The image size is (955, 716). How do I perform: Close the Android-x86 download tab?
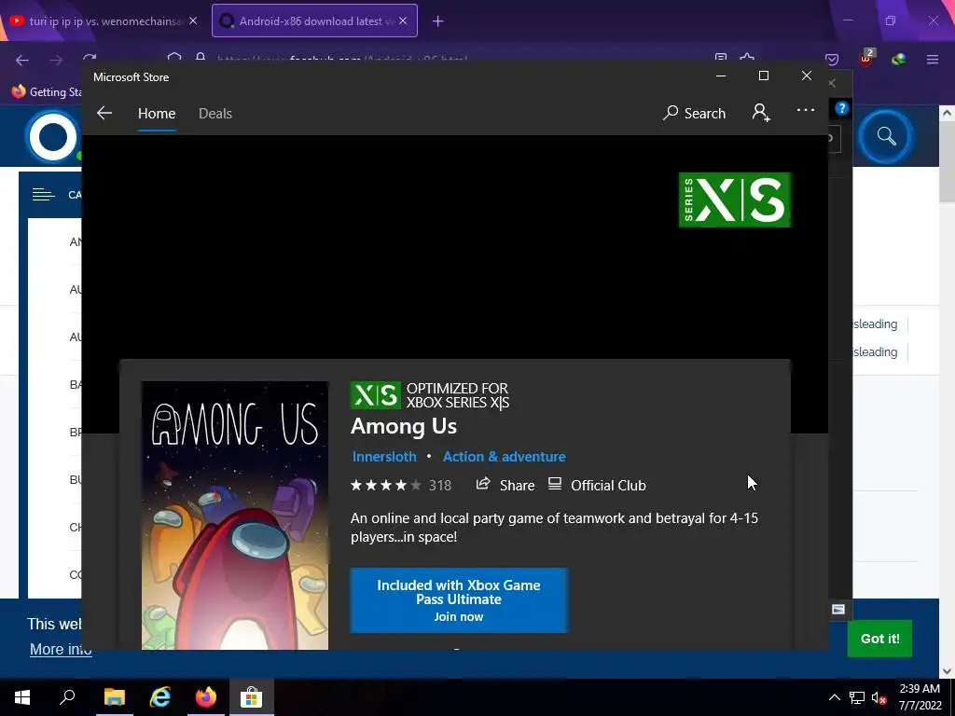tap(403, 21)
